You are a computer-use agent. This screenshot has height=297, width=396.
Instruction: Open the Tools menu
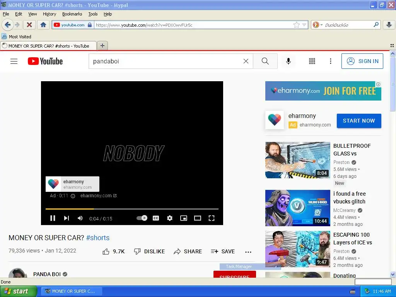click(x=93, y=14)
